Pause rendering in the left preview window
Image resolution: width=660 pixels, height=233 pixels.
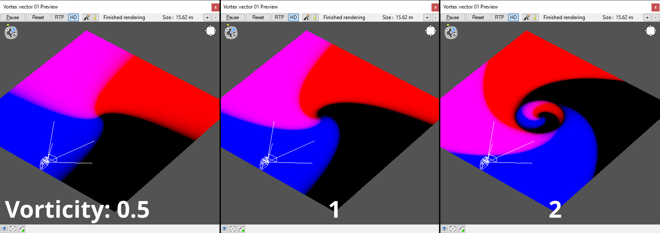[x=13, y=17]
